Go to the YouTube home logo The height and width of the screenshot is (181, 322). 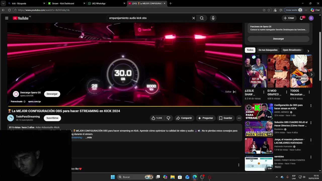point(21,18)
